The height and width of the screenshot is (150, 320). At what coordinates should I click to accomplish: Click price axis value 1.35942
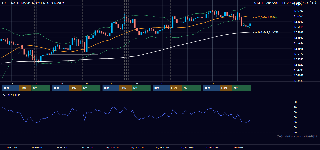point(298,22)
